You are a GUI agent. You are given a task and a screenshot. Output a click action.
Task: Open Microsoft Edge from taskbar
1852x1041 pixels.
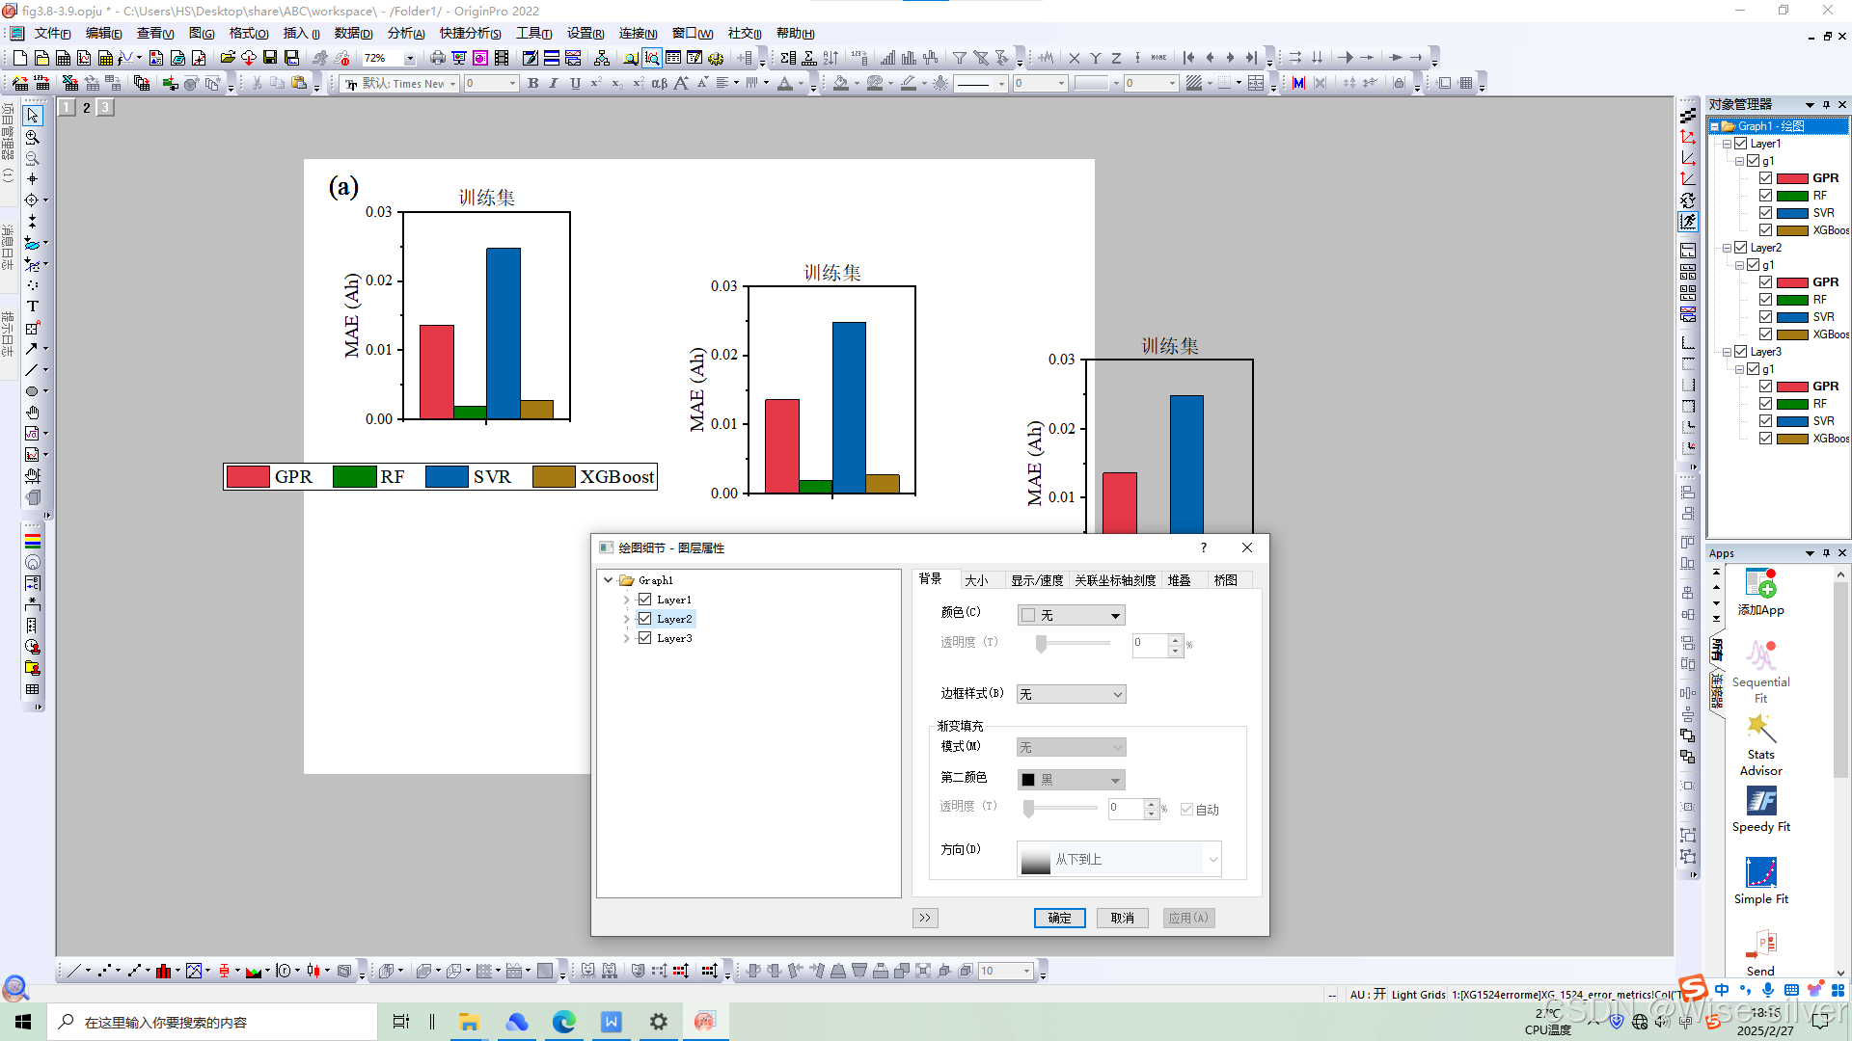pyautogui.click(x=563, y=1022)
